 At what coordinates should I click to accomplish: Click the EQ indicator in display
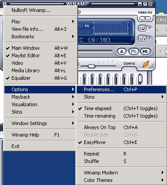click(87, 26)
